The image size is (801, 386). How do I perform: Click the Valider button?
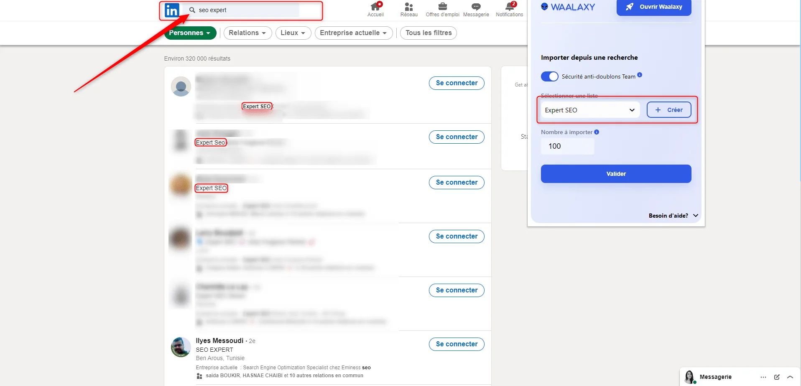click(616, 174)
